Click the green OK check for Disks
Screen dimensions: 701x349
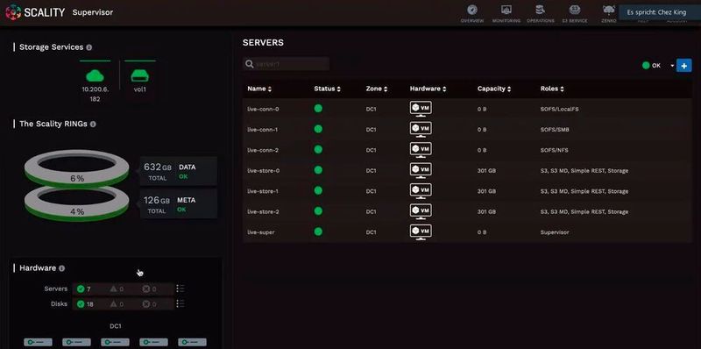81,304
